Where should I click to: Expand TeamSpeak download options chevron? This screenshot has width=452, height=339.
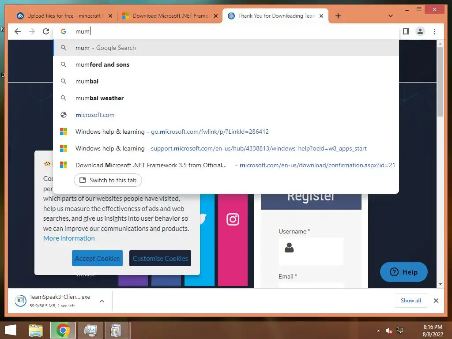(102, 301)
